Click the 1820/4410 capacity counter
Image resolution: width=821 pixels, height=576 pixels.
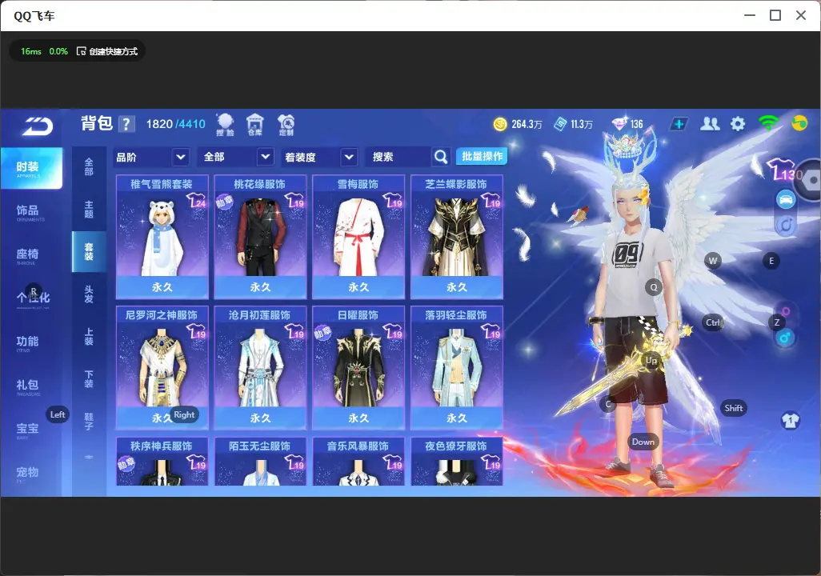pos(176,124)
